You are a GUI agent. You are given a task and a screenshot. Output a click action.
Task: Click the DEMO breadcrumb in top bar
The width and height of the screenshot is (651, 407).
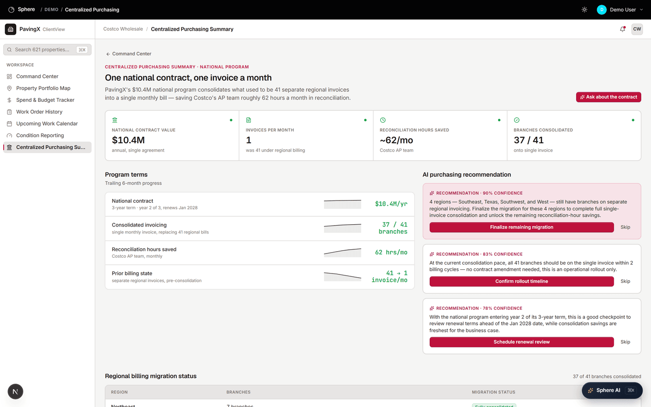tap(51, 9)
